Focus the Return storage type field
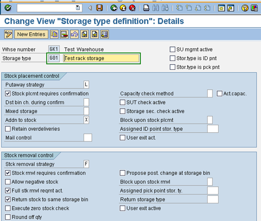The width and height of the screenshot is (261, 221). tap(212, 200)
